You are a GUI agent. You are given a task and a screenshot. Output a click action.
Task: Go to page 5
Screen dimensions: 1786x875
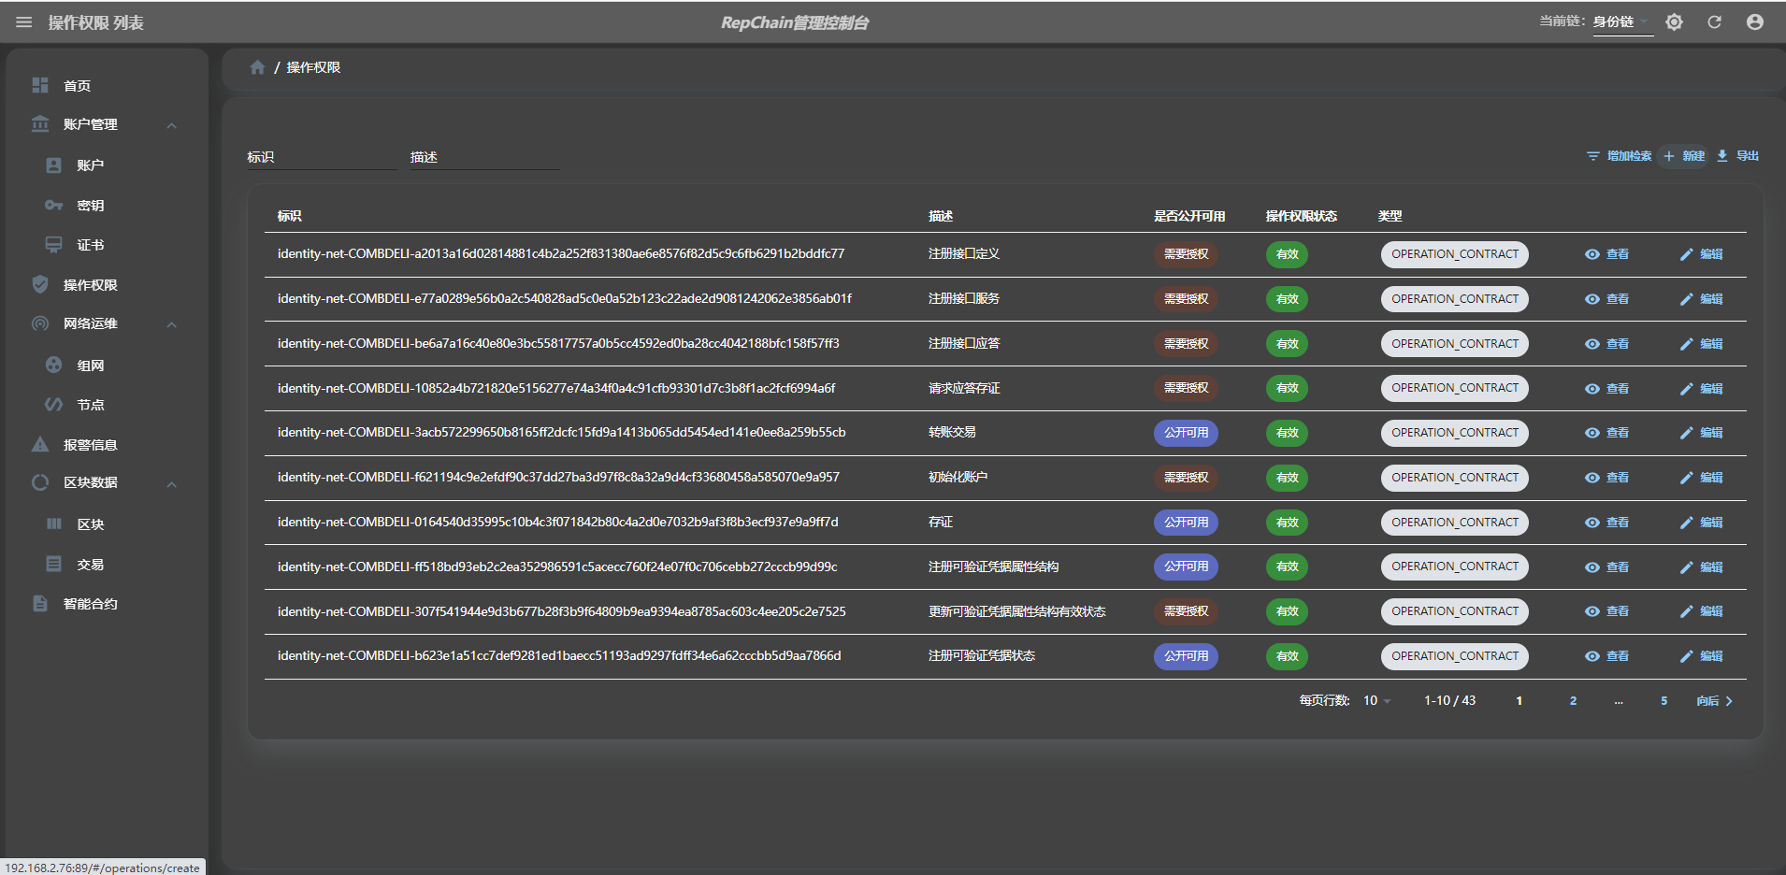[1664, 700]
